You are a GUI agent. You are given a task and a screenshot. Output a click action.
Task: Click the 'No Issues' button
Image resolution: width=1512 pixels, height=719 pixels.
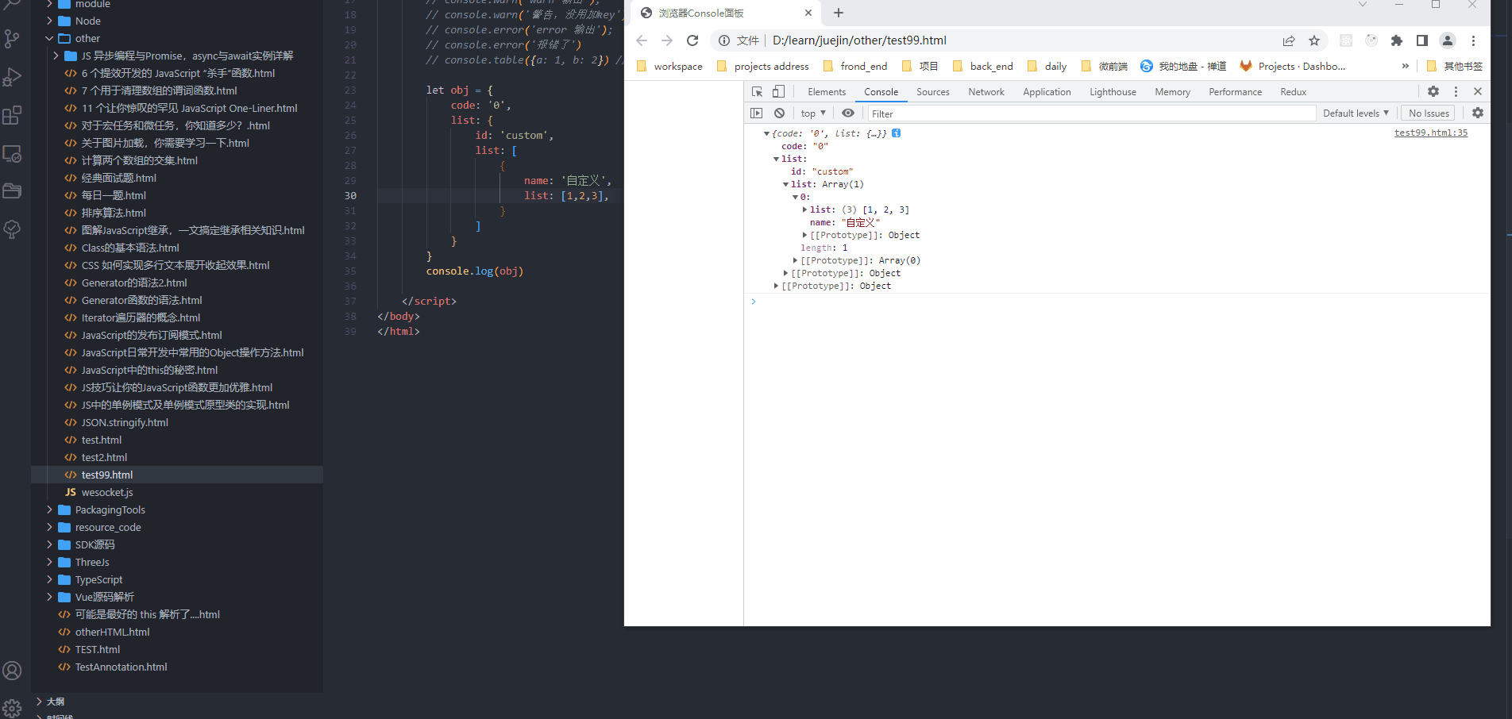(1427, 113)
